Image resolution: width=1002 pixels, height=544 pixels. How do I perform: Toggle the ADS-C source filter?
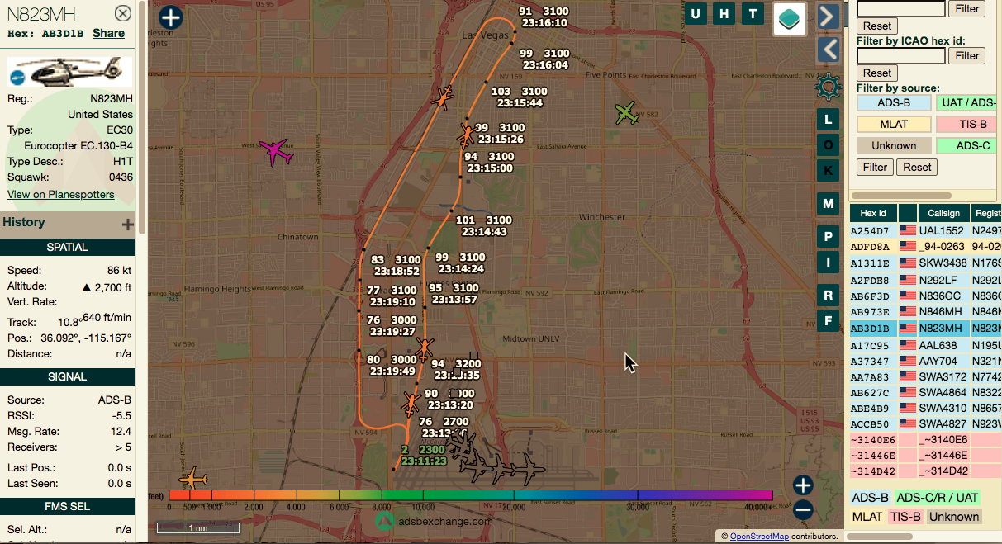tap(968, 145)
